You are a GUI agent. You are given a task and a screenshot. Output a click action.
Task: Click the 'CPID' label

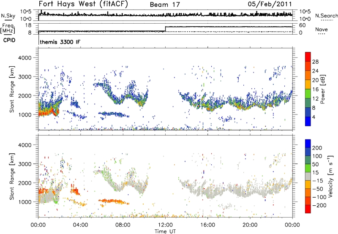coord(9,40)
